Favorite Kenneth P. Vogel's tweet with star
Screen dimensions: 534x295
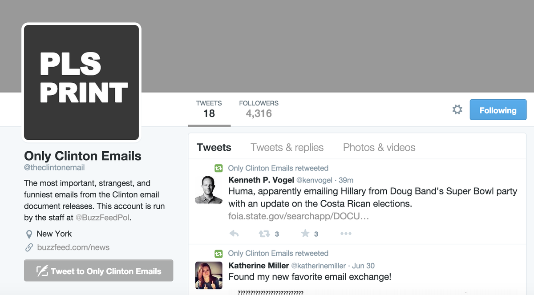click(305, 234)
